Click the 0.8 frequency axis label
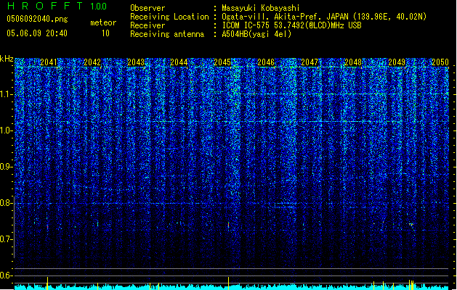The width and height of the screenshot is (457, 290). pyautogui.click(x=7, y=203)
